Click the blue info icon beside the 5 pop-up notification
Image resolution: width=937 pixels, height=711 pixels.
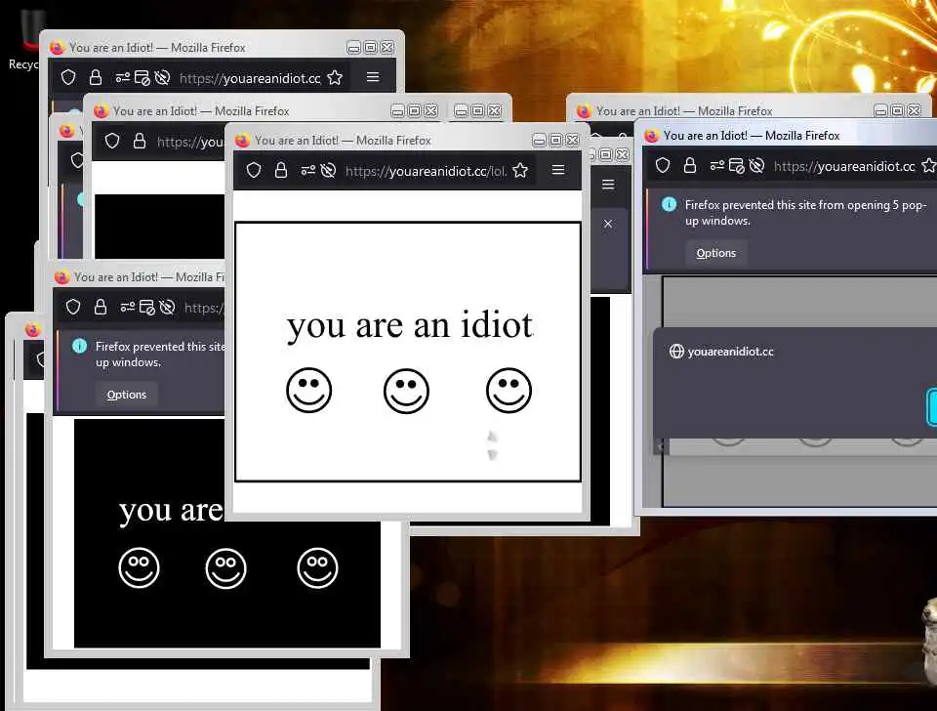tap(670, 204)
